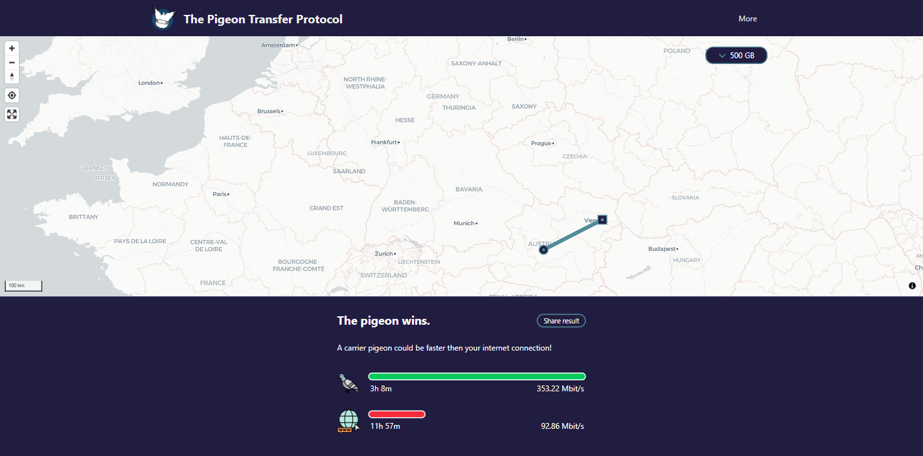Viewport: 923px width, 456px height.
Task: Click the internet globe www icon
Action: (348, 421)
